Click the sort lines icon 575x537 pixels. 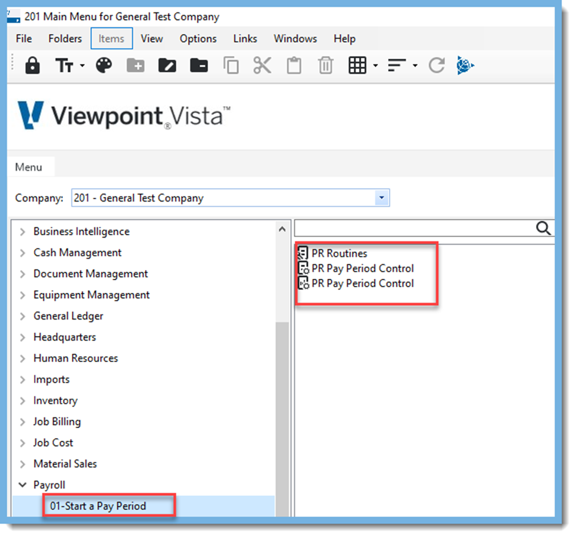pos(397,66)
